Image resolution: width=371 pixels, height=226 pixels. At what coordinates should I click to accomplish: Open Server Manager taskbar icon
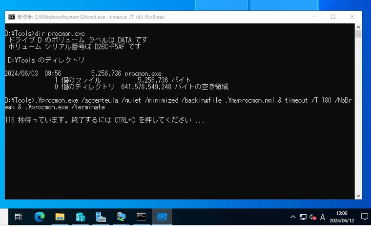(x=101, y=217)
